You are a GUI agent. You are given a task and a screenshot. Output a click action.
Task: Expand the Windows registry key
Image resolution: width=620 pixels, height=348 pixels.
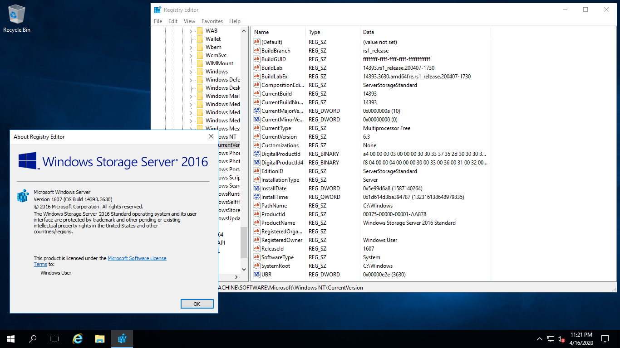coord(191,72)
